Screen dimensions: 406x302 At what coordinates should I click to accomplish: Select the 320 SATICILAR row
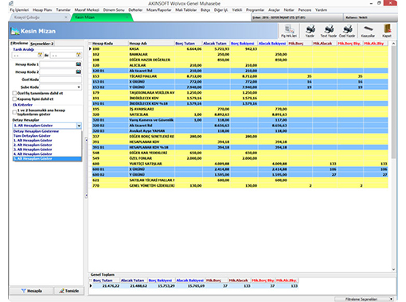[240, 114]
